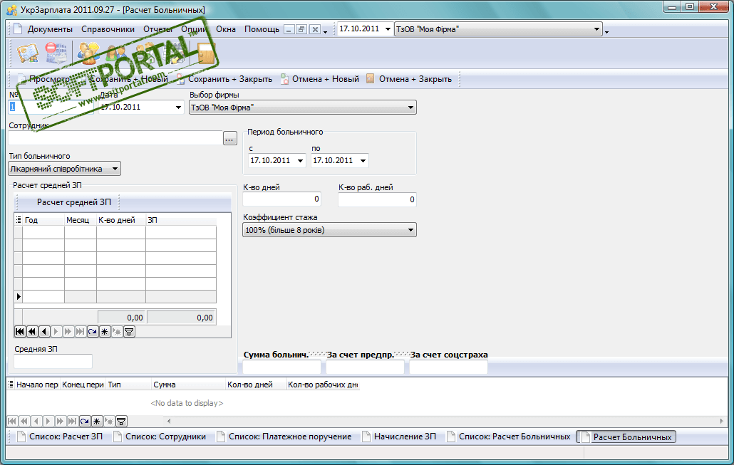The width and height of the screenshot is (734, 465).
Task: Click asterisk button in average salary grid navigator
Action: point(105,332)
